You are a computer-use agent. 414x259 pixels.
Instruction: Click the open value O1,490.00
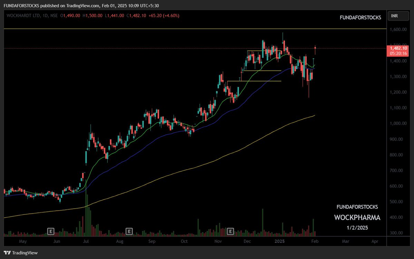coord(70,16)
